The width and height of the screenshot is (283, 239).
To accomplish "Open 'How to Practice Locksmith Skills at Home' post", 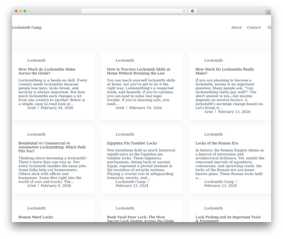I will pyautogui.click(x=139, y=71).
